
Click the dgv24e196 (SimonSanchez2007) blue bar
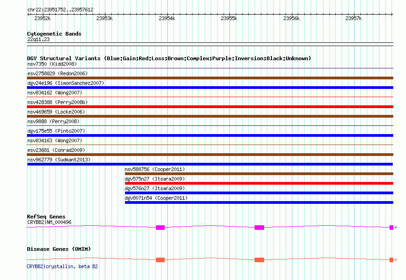[210, 88]
